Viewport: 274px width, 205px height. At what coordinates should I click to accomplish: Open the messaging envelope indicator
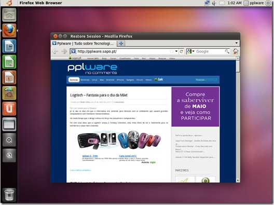(222, 3)
